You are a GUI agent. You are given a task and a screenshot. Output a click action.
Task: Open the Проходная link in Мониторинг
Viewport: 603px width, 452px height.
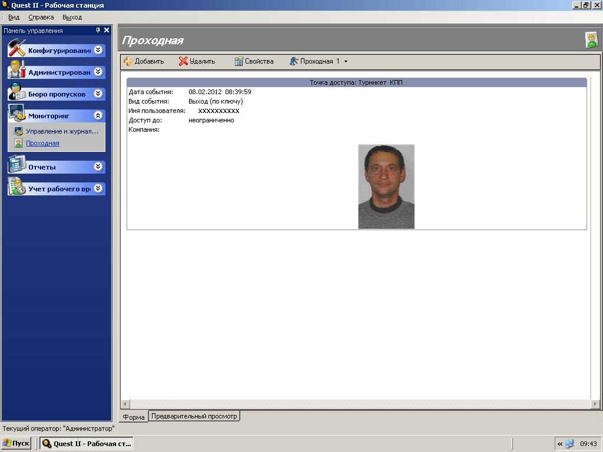point(42,143)
